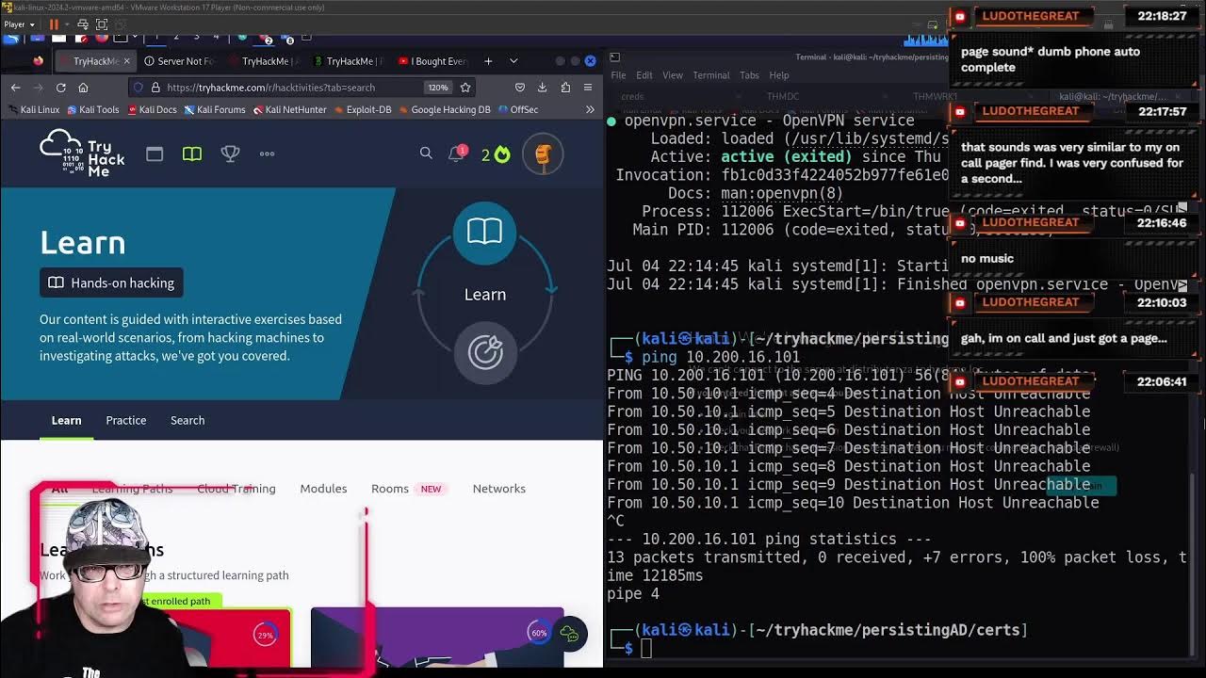This screenshot has height=678, width=1206.
Task: Open a new Firefox tab
Action: [x=488, y=61]
